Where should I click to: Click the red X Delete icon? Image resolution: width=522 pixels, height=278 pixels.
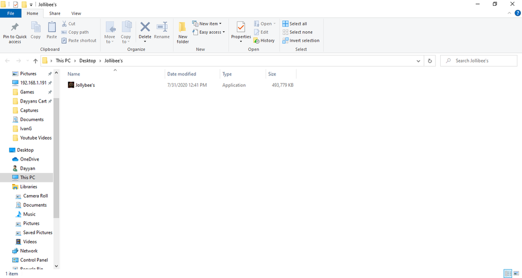click(145, 27)
